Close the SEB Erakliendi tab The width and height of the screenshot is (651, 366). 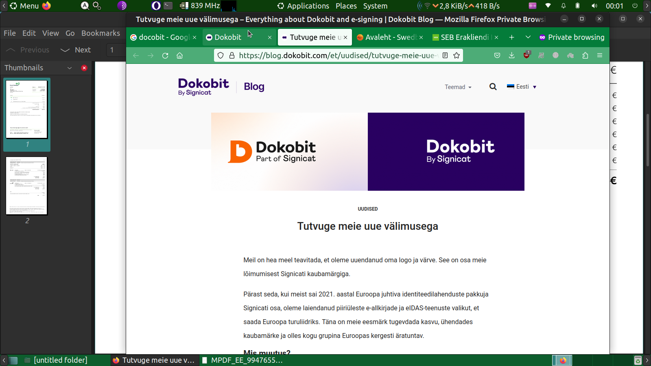[496, 37]
